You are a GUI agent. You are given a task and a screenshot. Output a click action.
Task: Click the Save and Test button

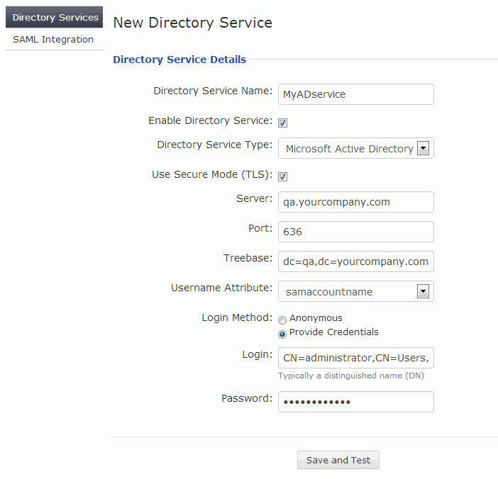[x=338, y=460]
